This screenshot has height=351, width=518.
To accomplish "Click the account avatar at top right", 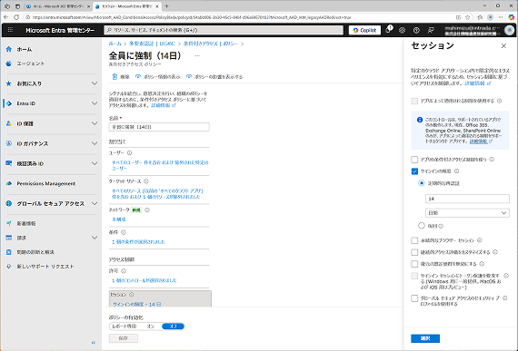I will click(509, 30).
